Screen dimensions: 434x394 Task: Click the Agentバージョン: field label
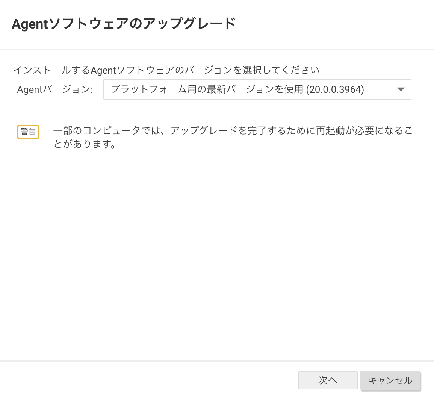coord(55,89)
